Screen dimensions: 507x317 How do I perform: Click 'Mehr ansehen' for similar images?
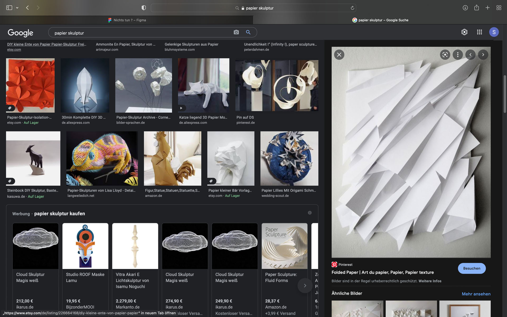[476, 294]
